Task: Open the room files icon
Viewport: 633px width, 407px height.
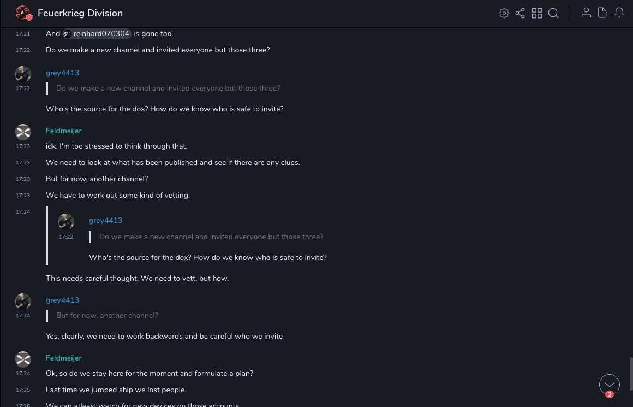Action: pyautogui.click(x=602, y=13)
